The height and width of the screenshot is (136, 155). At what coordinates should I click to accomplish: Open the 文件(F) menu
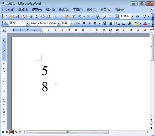[10, 10]
